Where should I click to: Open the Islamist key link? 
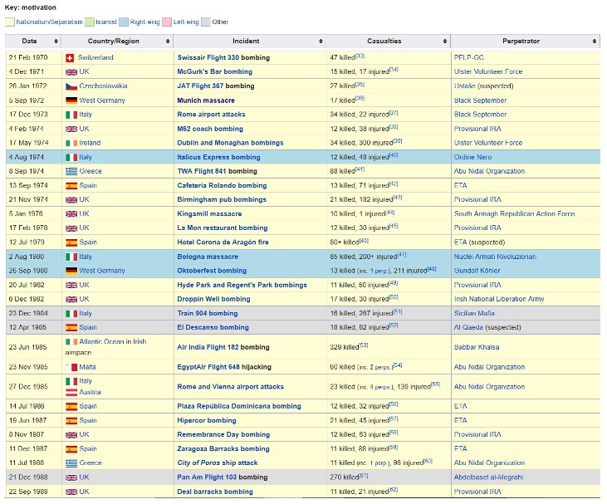pyautogui.click(x=106, y=22)
